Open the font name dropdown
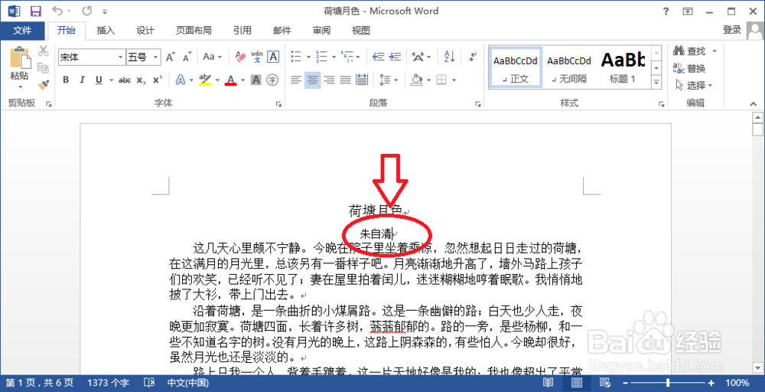This screenshot has width=765, height=392. click(x=121, y=57)
